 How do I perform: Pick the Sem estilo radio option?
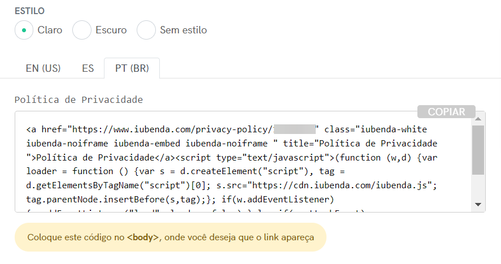coord(146,30)
